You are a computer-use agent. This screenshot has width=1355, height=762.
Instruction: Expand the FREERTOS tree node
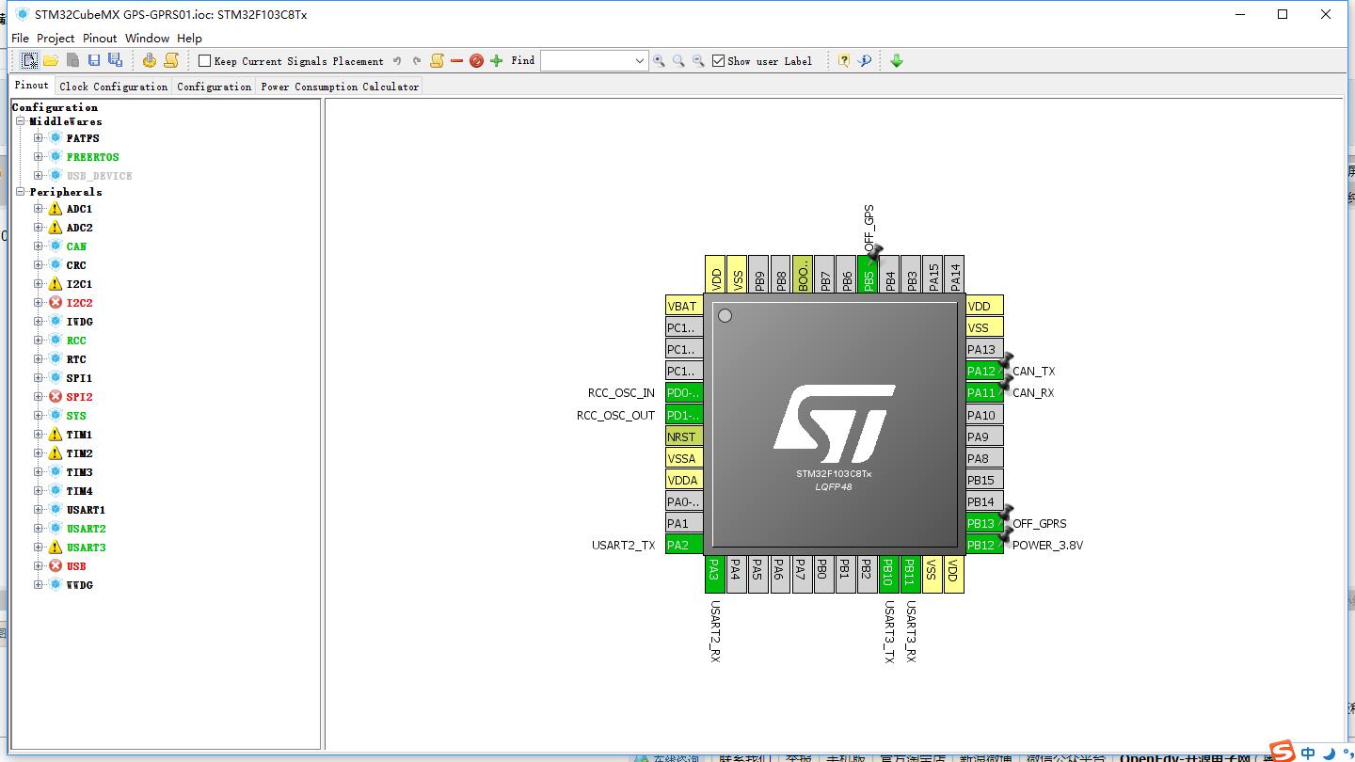coord(39,157)
